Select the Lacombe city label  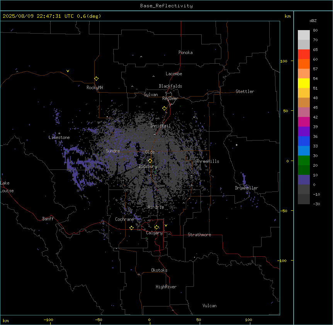[174, 74]
